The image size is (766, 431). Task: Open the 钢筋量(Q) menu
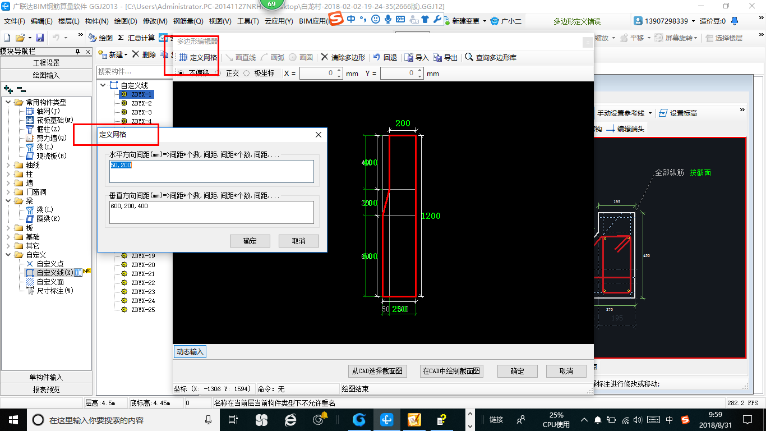[x=188, y=21]
